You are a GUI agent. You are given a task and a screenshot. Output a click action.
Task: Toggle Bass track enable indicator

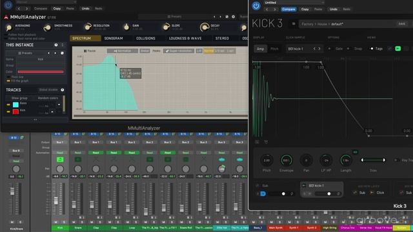pos(8,104)
